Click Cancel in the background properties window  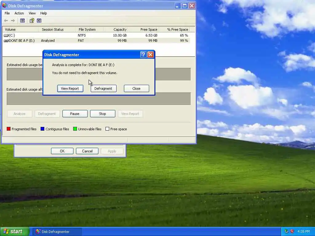coord(87,151)
